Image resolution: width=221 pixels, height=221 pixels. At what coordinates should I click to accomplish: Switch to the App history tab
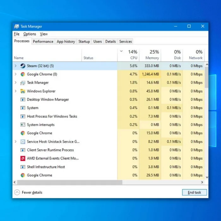pyautogui.click(x=66, y=41)
